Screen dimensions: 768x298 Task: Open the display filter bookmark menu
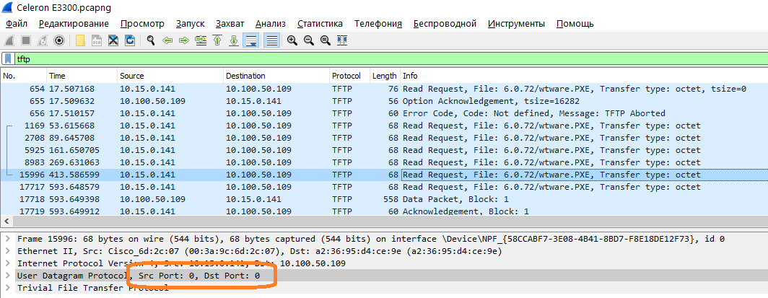(x=8, y=58)
